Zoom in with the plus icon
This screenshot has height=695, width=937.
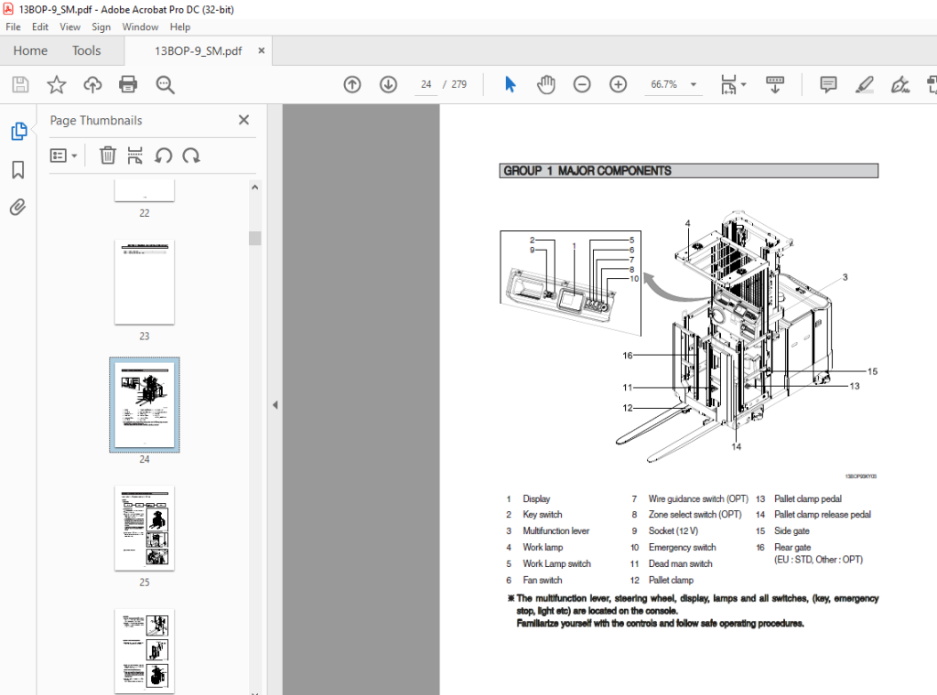618,85
